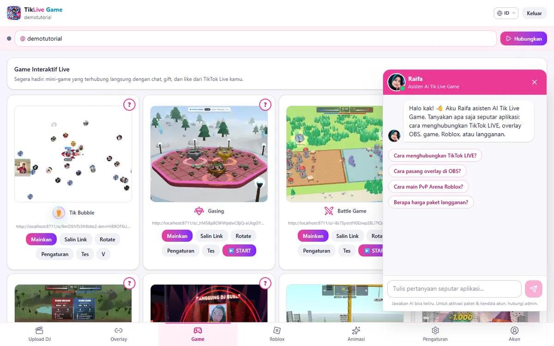This screenshot has width=554, height=346.
Task: Click the send message paper plane icon
Action: tap(533, 289)
